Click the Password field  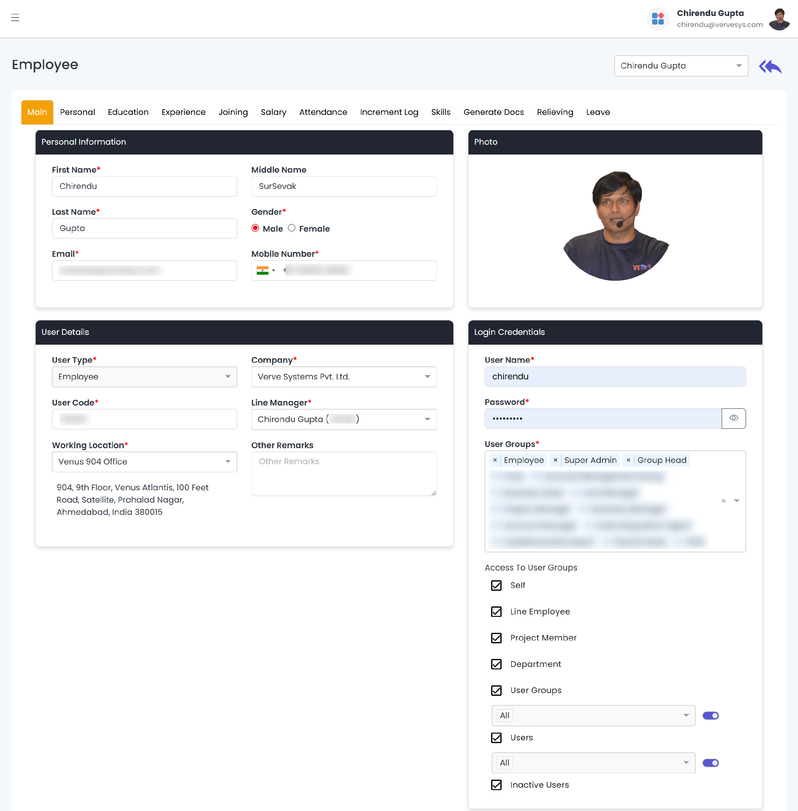603,418
